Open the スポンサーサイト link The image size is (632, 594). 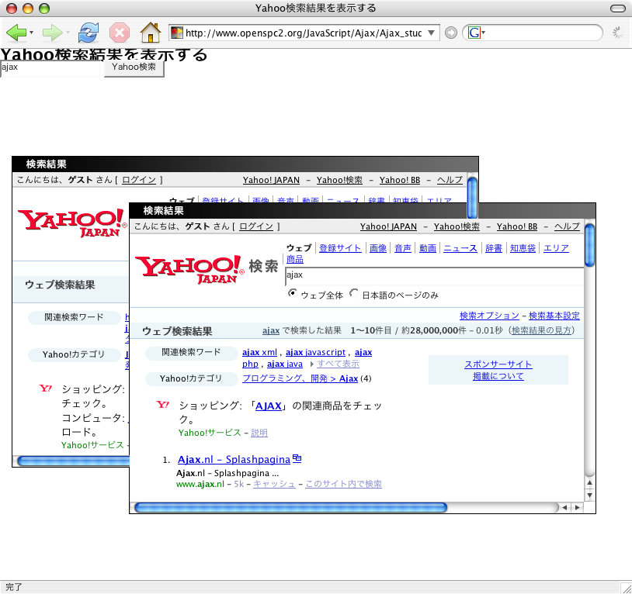point(498,364)
